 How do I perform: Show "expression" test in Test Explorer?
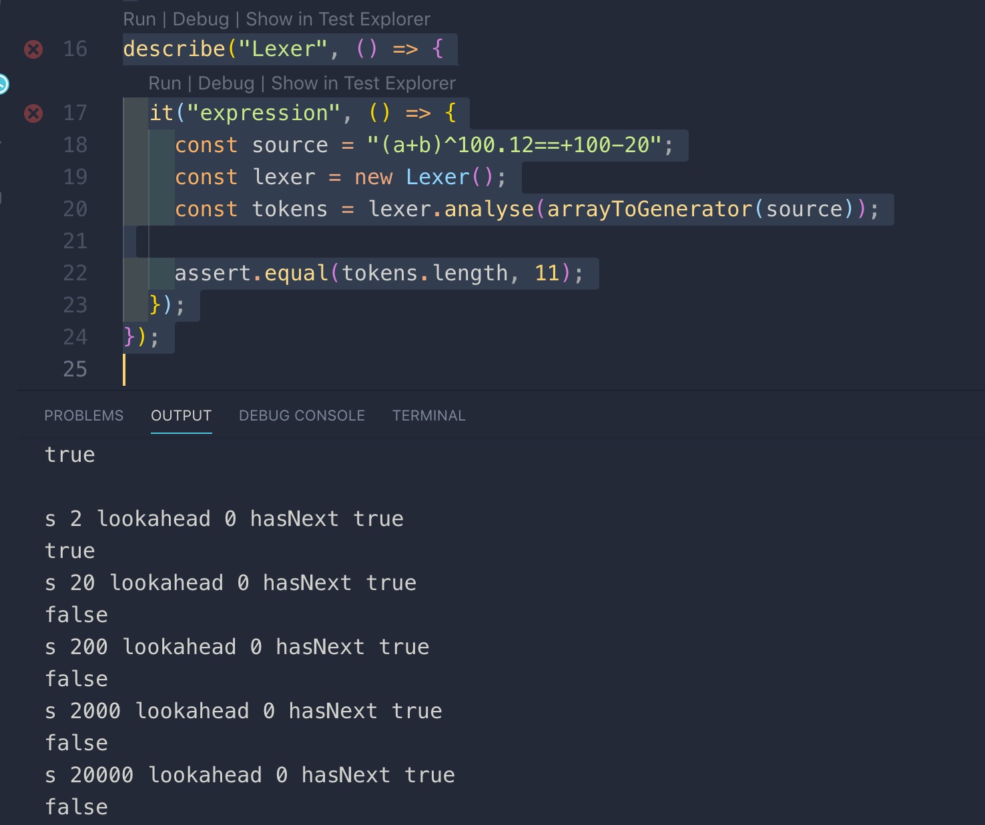pos(364,83)
